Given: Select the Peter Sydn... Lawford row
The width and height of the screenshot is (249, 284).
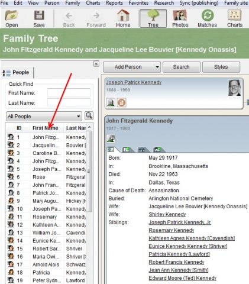Looking at the screenshot, I should click(x=46, y=280).
